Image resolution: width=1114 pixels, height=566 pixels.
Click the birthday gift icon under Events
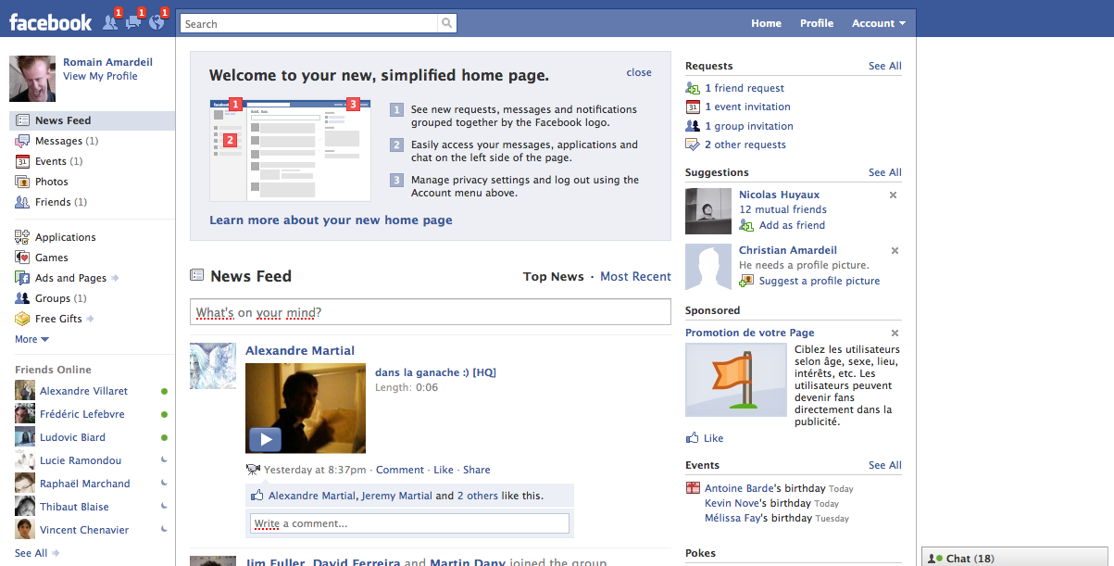[x=693, y=488]
